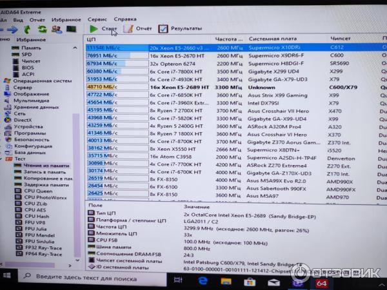Screen dimensions: 387x290
Task: Click the Windows search box
Action: point(92,278)
